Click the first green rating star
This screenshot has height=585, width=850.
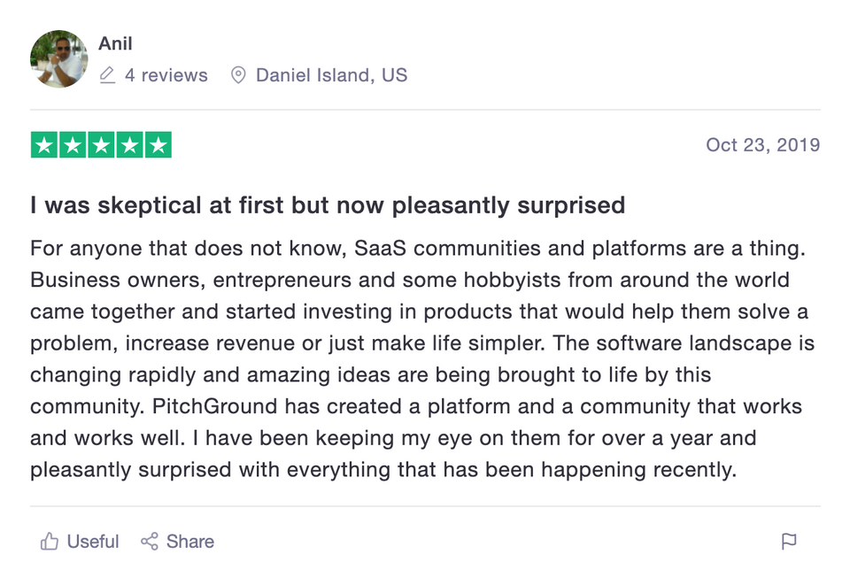click(44, 145)
